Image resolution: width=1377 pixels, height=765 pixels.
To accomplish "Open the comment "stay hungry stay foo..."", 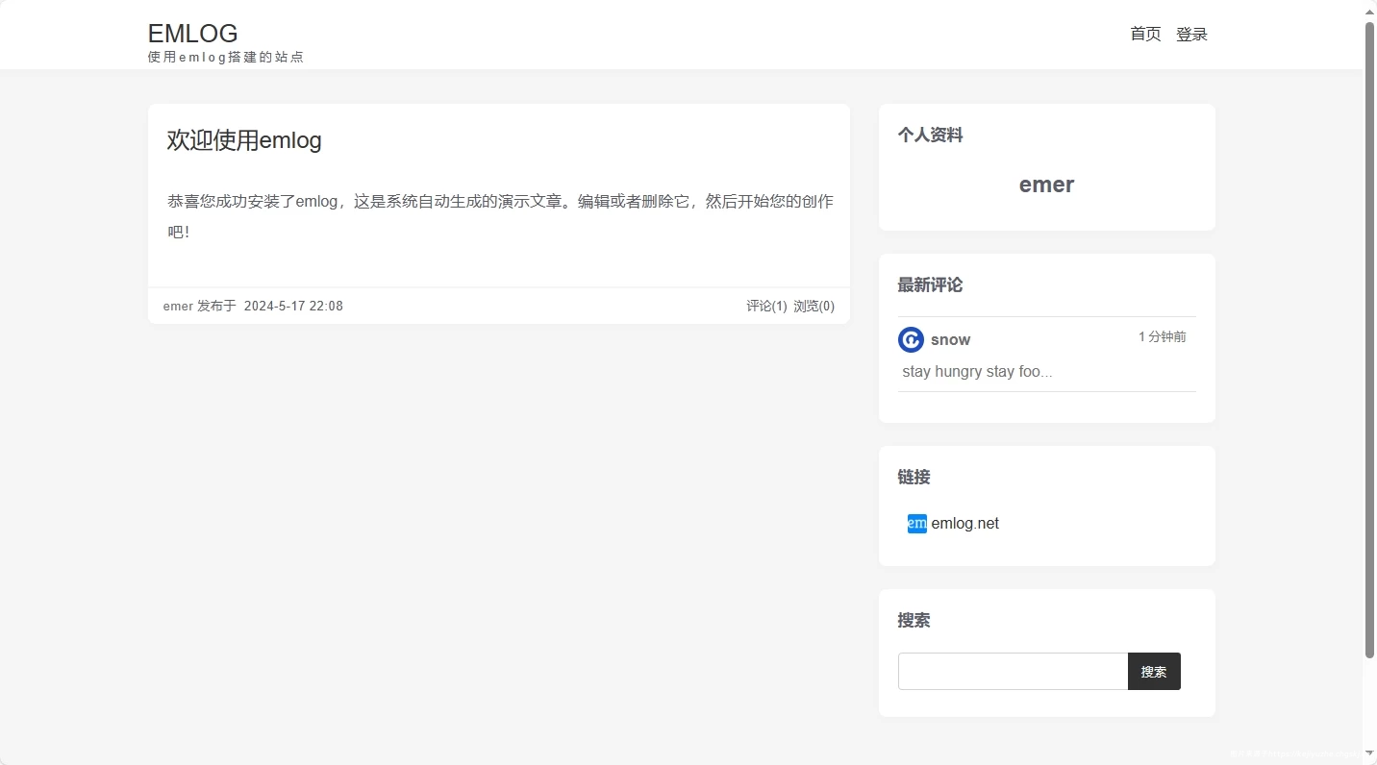I will click(x=977, y=372).
